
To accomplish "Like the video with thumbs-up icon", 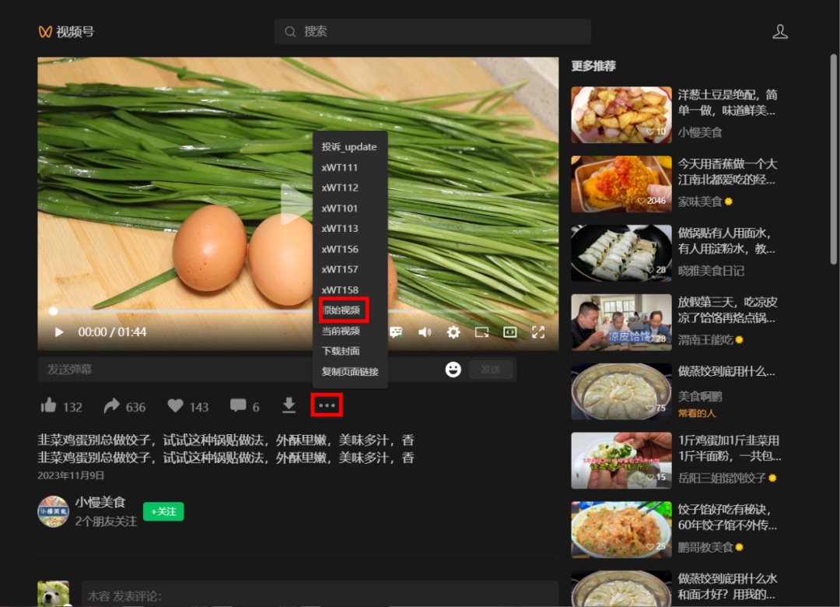I will click(x=48, y=405).
